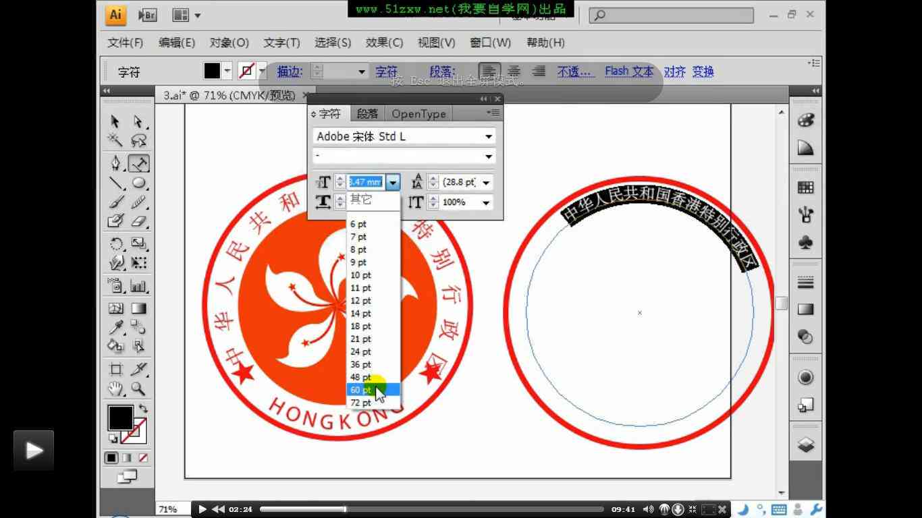
Task: Choose the Blob Brush tool
Action: (115, 221)
